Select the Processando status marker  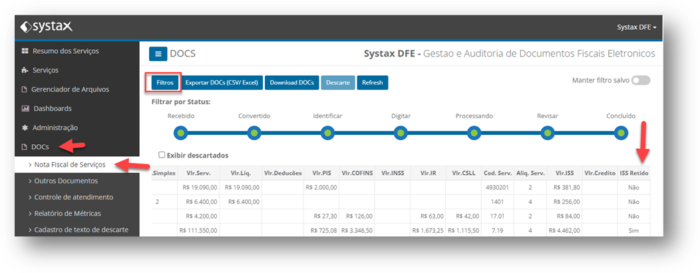tap(474, 133)
